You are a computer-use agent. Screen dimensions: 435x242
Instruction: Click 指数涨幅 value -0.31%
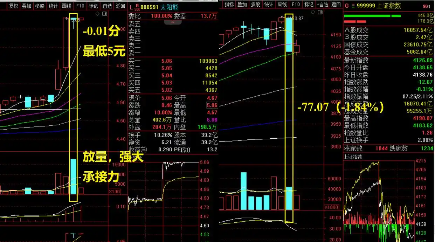pyautogui.click(x=424, y=89)
